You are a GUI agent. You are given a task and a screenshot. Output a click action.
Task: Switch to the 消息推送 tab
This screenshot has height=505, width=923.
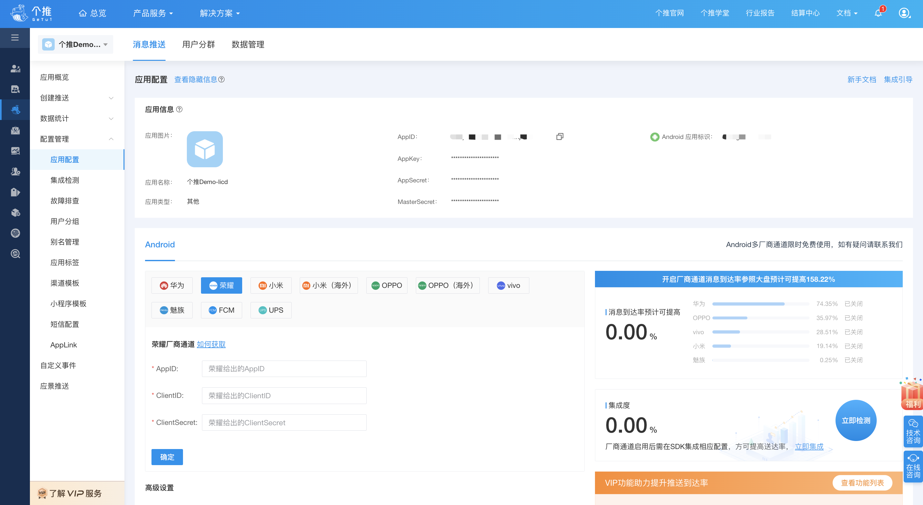coord(149,44)
